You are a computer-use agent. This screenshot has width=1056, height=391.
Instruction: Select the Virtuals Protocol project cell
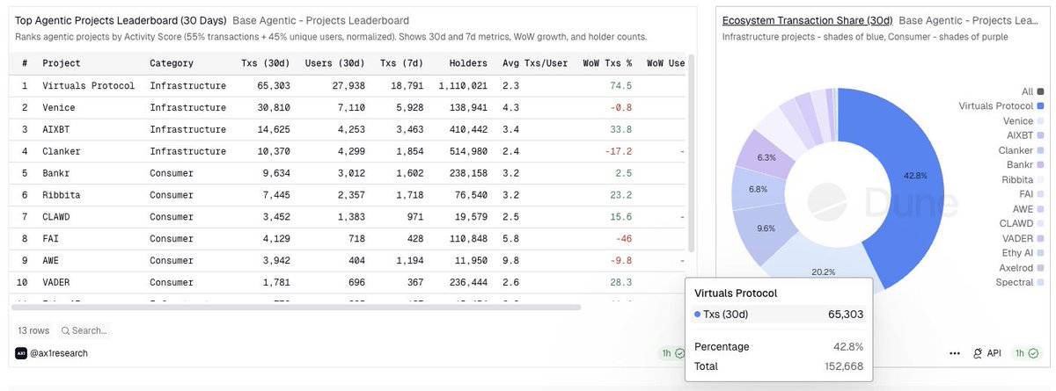point(88,85)
